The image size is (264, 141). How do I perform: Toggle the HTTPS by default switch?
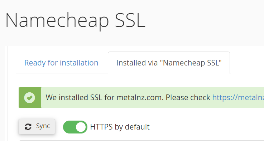75,127
